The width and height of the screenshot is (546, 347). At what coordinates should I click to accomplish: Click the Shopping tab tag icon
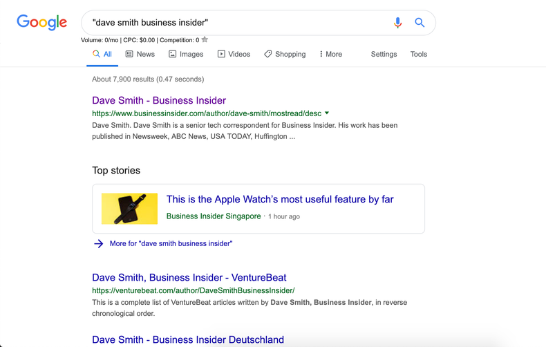click(x=268, y=54)
